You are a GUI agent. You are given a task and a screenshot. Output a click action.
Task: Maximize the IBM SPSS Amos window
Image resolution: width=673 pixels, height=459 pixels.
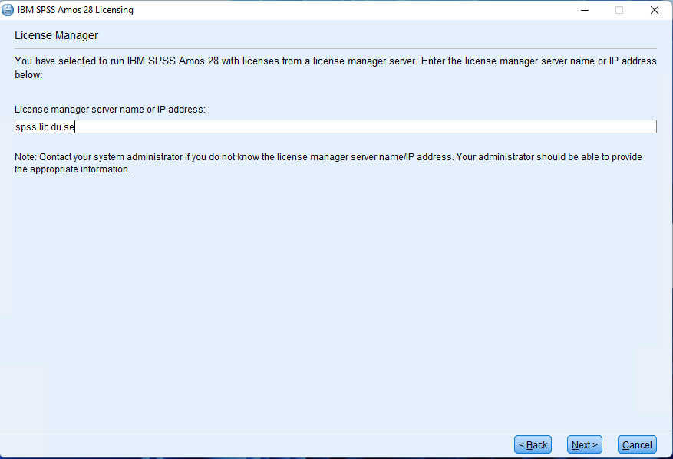(x=619, y=10)
